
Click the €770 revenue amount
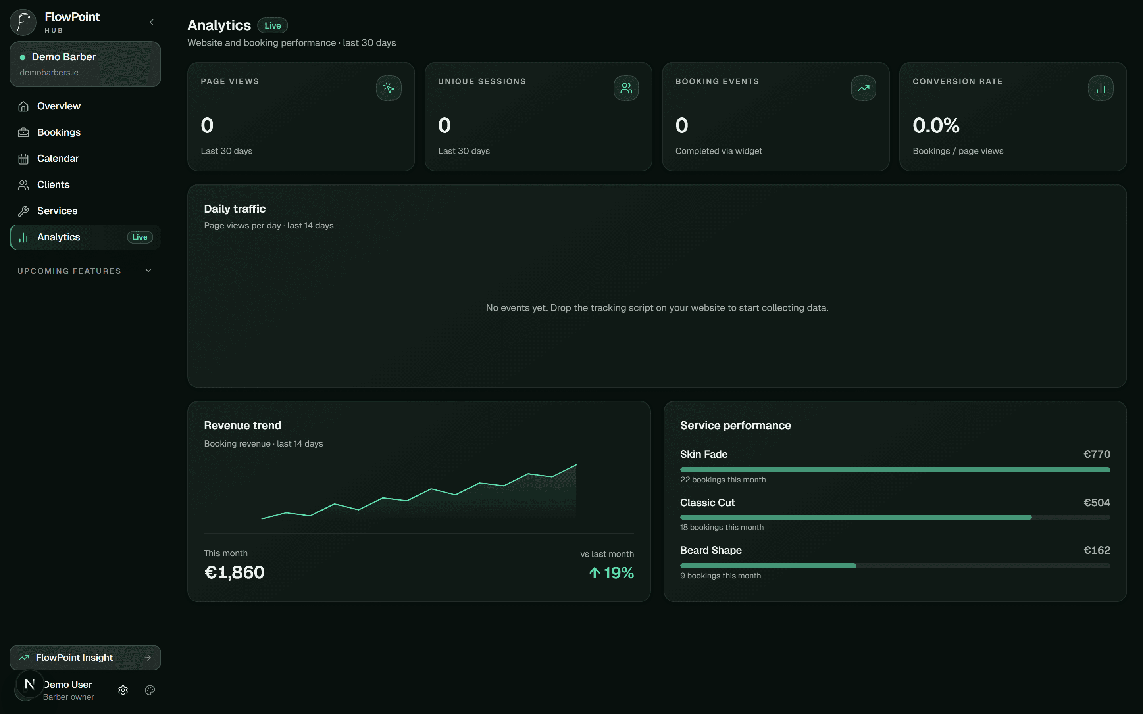coord(1097,454)
